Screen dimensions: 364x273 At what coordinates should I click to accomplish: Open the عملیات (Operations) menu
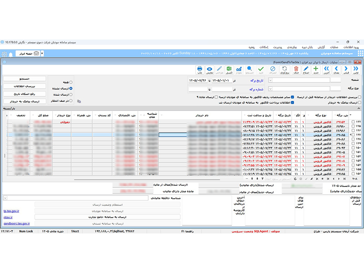coord(334,47)
